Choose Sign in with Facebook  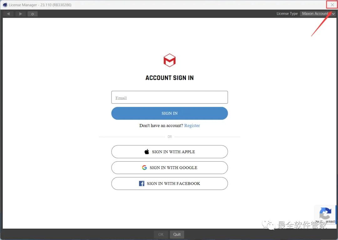(x=169, y=184)
